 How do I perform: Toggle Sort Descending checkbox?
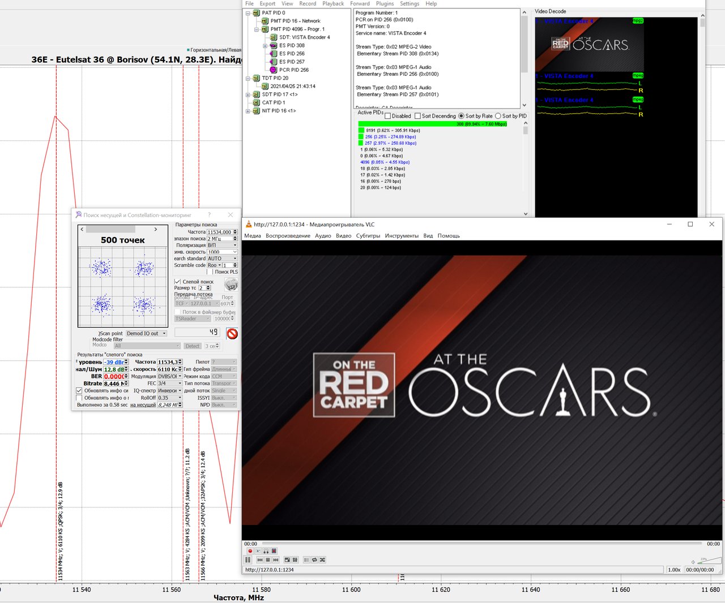[x=417, y=116]
